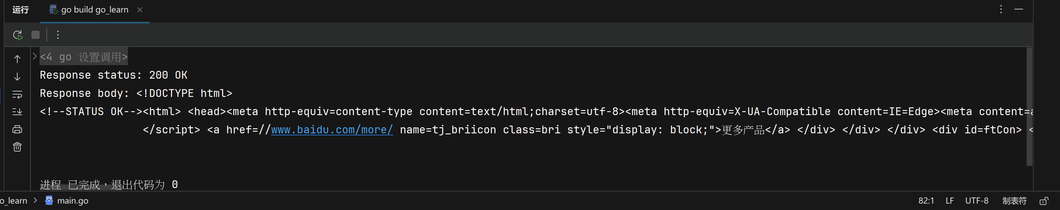Toggle soft-wrap for console output
The height and width of the screenshot is (210, 1060).
click(x=17, y=95)
